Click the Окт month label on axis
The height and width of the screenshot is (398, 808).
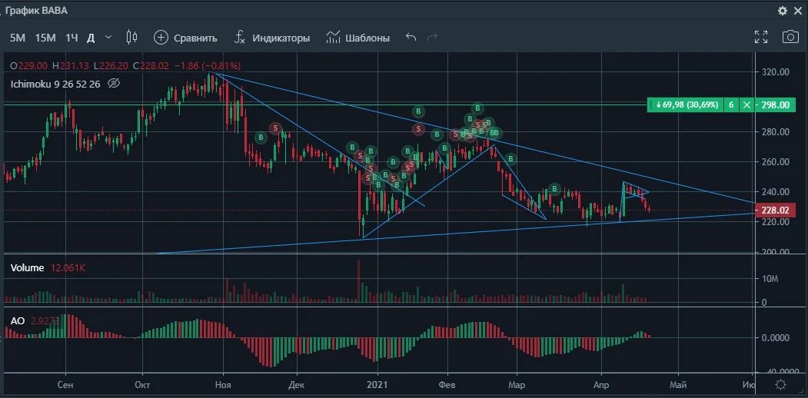point(141,385)
